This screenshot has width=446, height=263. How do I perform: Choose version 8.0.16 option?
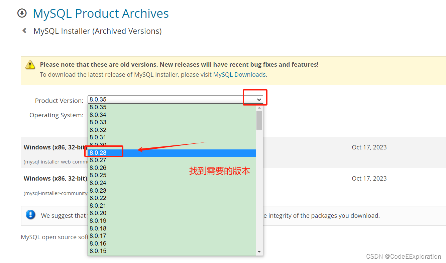tap(172, 244)
